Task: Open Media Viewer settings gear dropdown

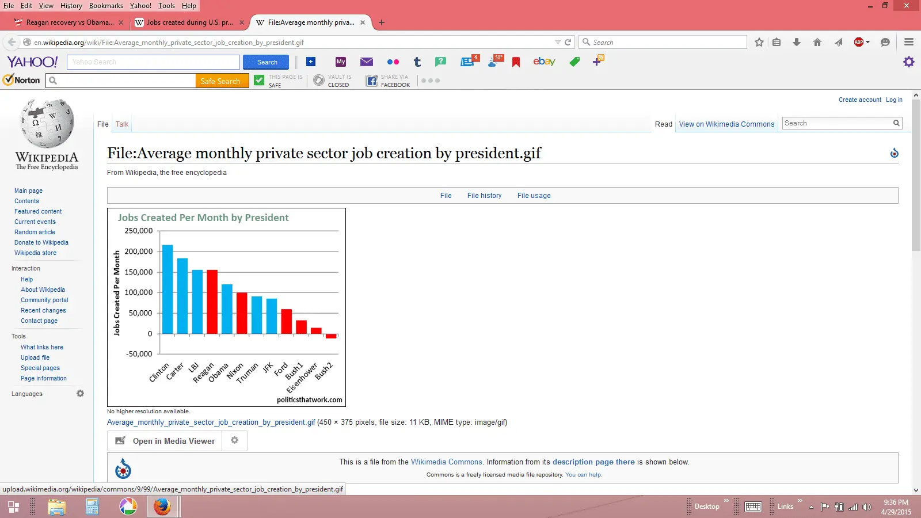Action: [234, 440]
